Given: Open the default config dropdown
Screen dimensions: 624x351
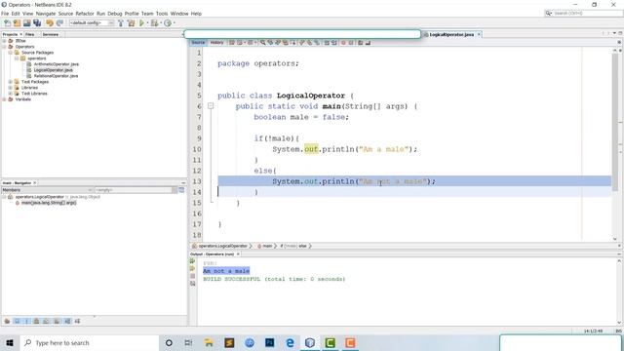Looking at the screenshot, I should click(92, 23).
